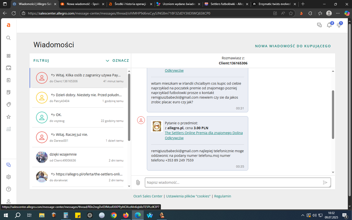
Task: Expand the FILTRUJ filter chevron
Action: pyautogui.click(x=107, y=61)
